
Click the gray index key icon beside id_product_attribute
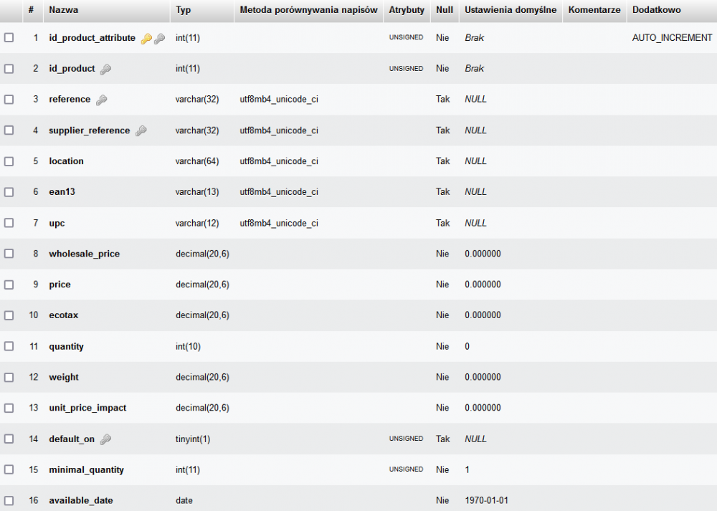(159, 39)
